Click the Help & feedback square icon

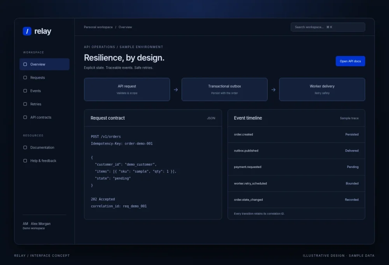coord(25,161)
